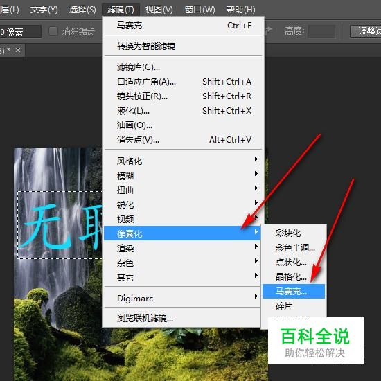The width and height of the screenshot is (381, 381).
Task: Select 彩色半调... in pixelate submenu
Action: pyautogui.click(x=294, y=247)
